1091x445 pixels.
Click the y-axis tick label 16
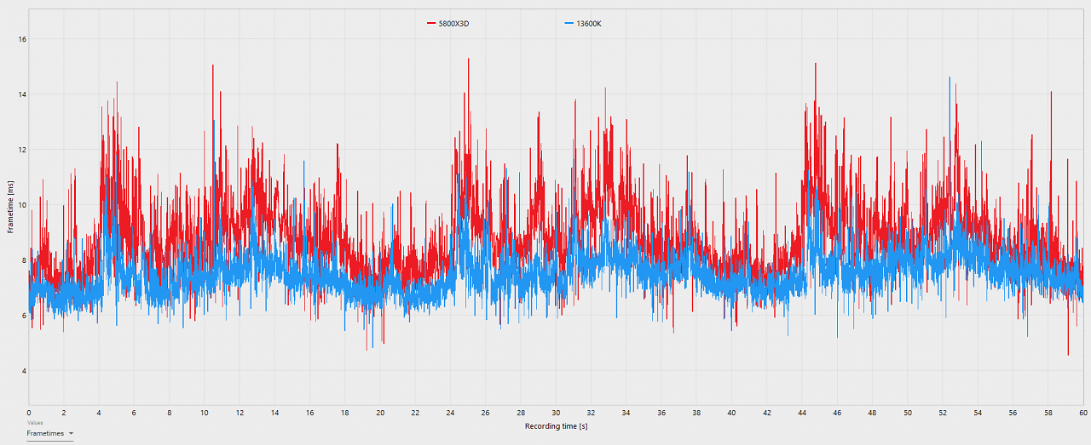point(22,39)
